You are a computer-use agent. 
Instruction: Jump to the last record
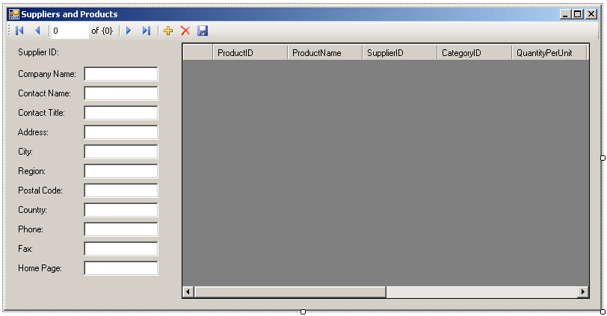147,31
